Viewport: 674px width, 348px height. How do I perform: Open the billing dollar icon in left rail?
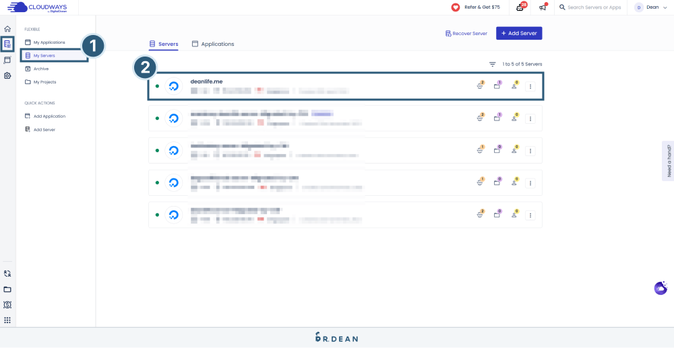[7, 305]
